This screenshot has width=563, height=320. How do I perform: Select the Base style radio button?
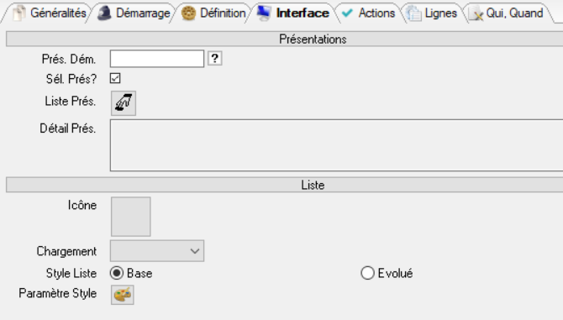(x=117, y=273)
